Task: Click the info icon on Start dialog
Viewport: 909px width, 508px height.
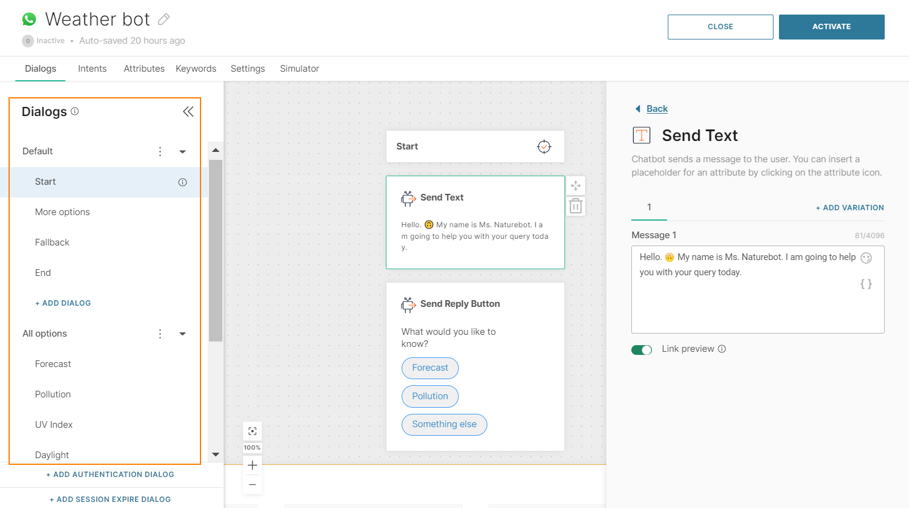Action: coord(182,182)
